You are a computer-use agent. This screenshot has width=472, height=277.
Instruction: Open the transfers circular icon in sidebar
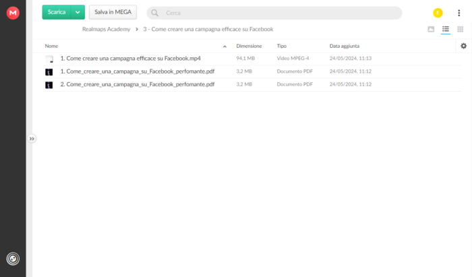click(13, 259)
